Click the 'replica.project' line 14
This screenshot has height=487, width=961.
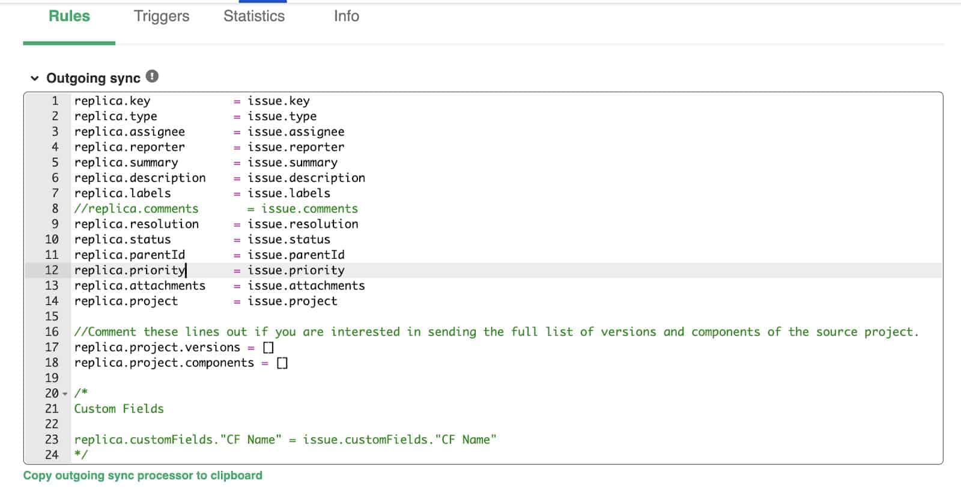[206, 301]
